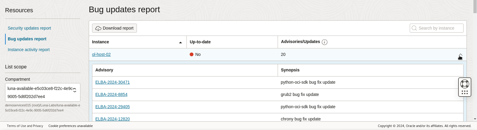
Task: Select Bug updates report in sidebar
Action: [x=27, y=39]
